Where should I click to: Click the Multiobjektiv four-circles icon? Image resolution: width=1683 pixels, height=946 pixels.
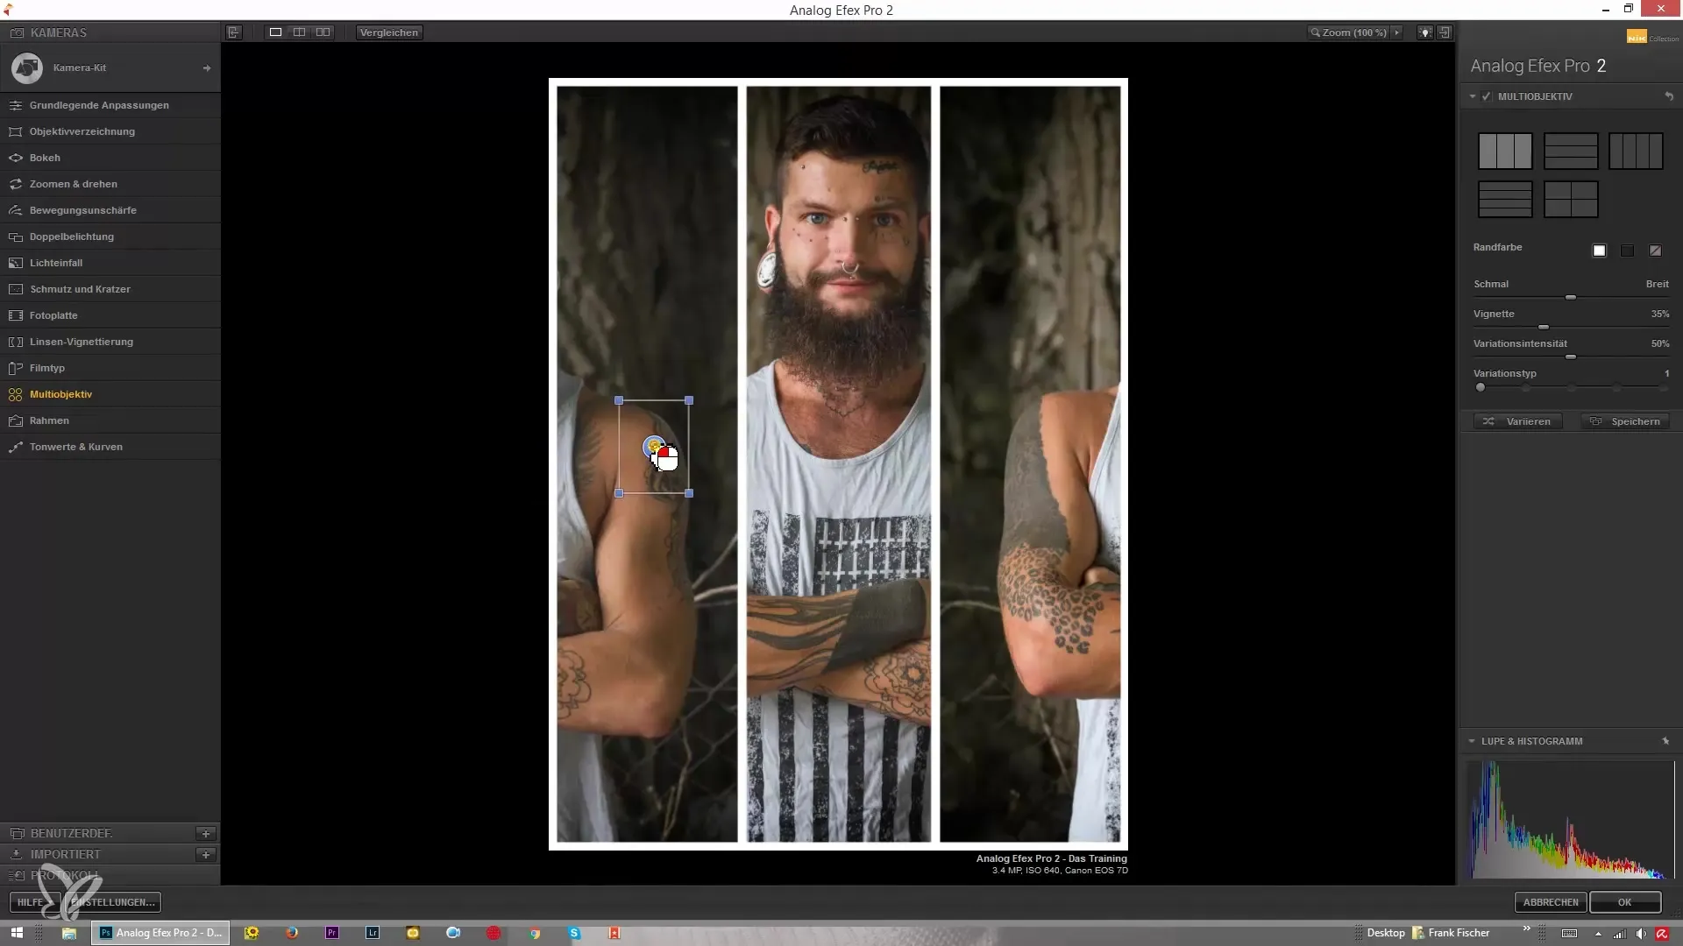coord(15,394)
